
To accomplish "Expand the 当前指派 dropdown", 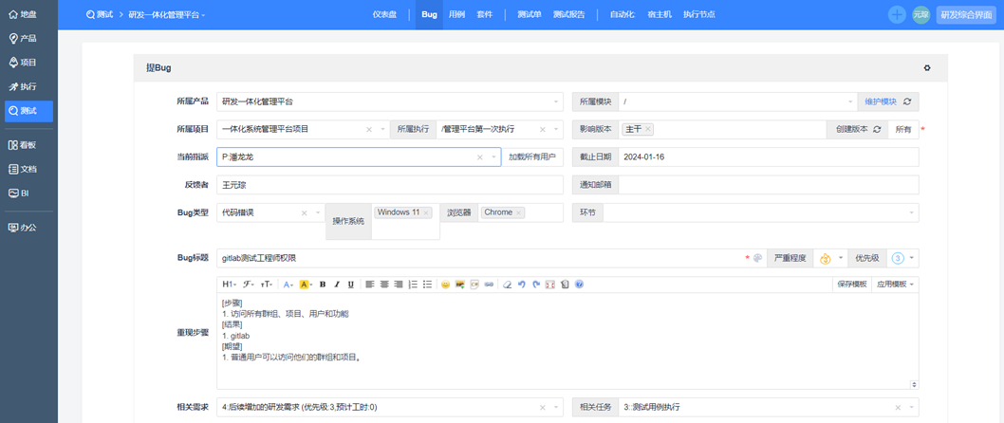I will [493, 156].
